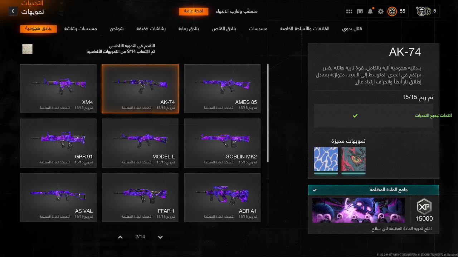
Task: Select the شوتجن weapon category tab
Action: (117, 29)
